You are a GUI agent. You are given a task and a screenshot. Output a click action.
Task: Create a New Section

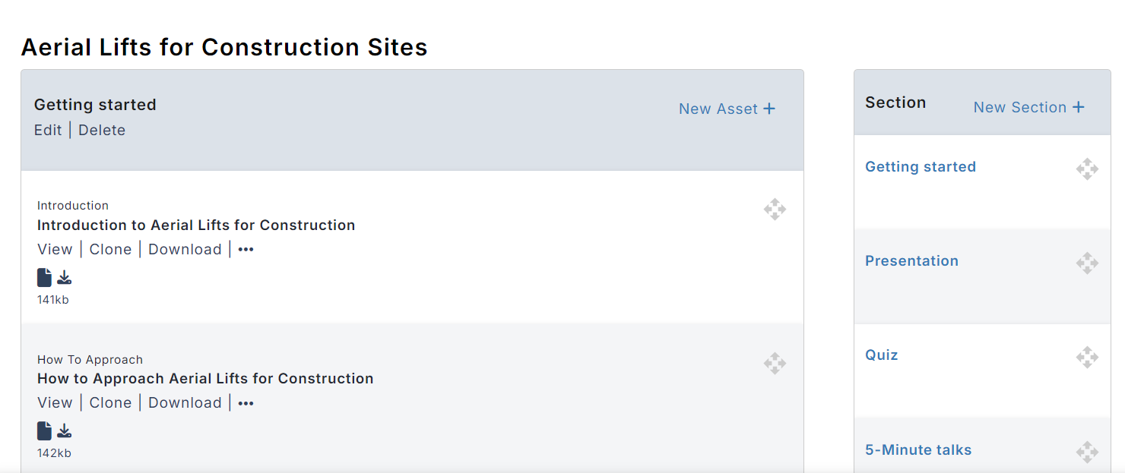pos(1029,107)
